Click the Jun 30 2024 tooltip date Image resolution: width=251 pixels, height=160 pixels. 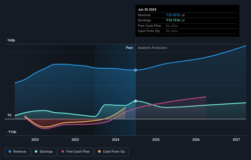click(x=147, y=9)
